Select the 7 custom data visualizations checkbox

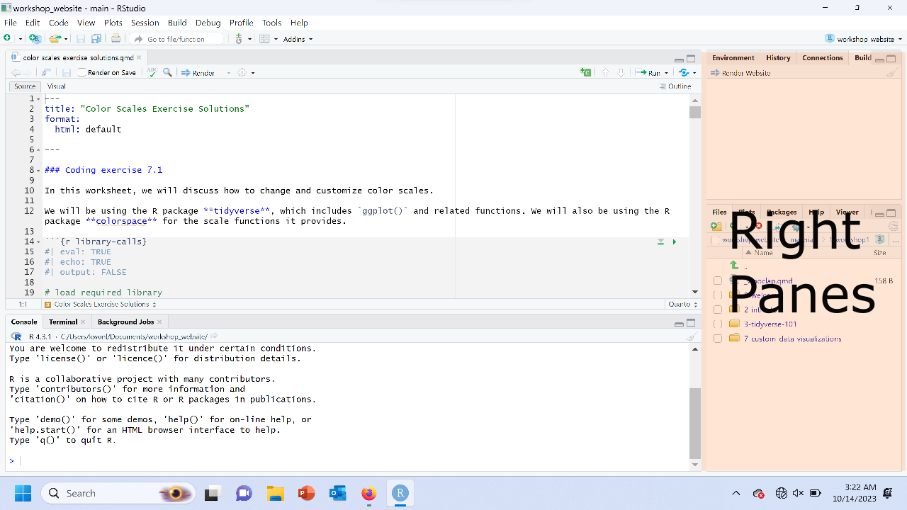click(718, 339)
